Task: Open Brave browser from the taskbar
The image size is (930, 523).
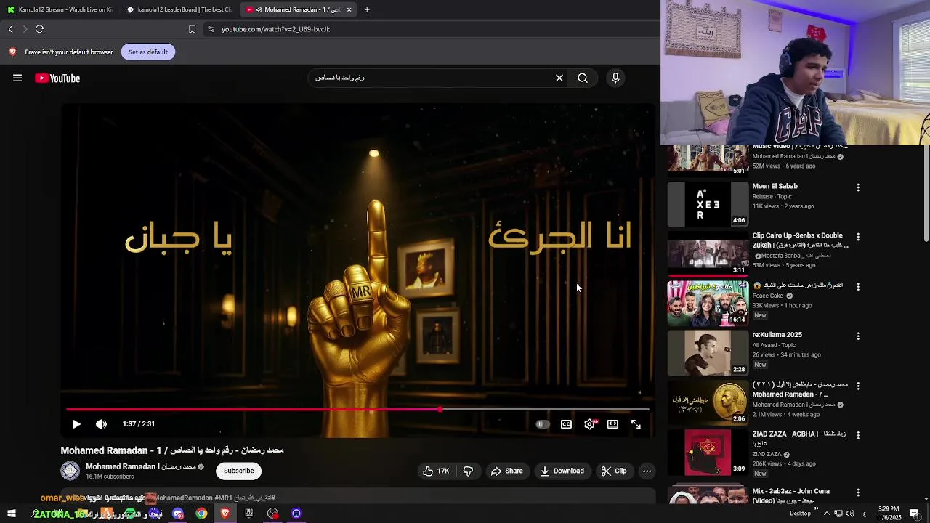Action: point(225,514)
